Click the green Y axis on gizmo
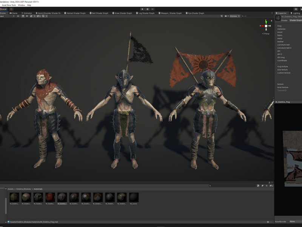The height and width of the screenshot is (227, 302). pyautogui.click(x=266, y=22)
